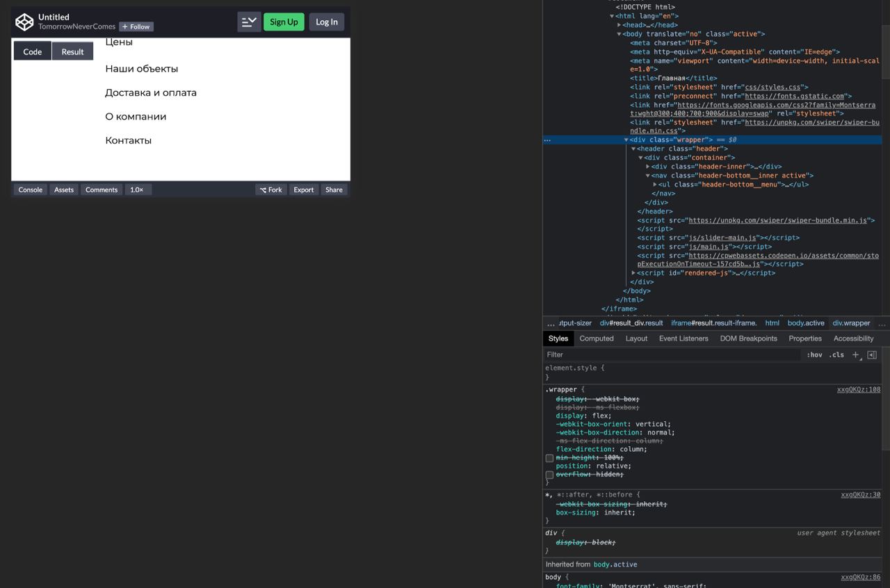Toggle :hov element state panel
This screenshot has width=890, height=588.
pos(814,354)
